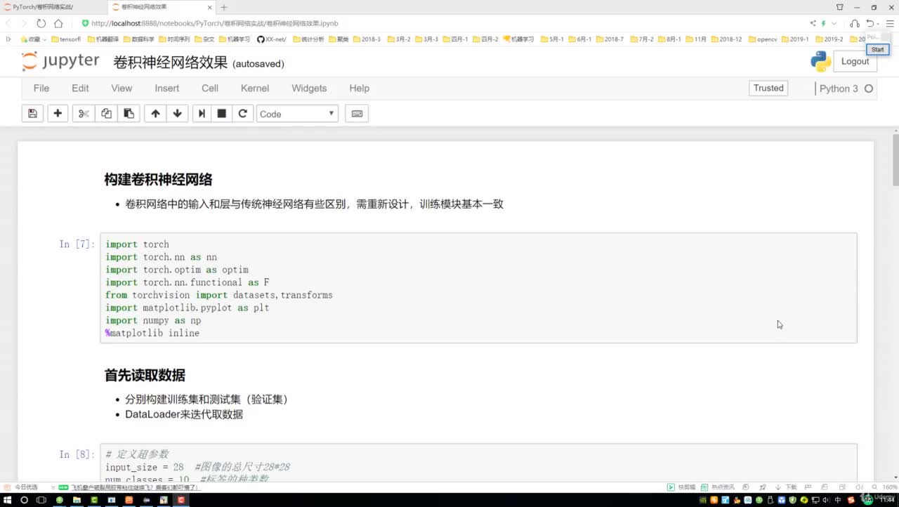899x507 pixels.
Task: Click the Start button at top right
Action: (x=877, y=49)
